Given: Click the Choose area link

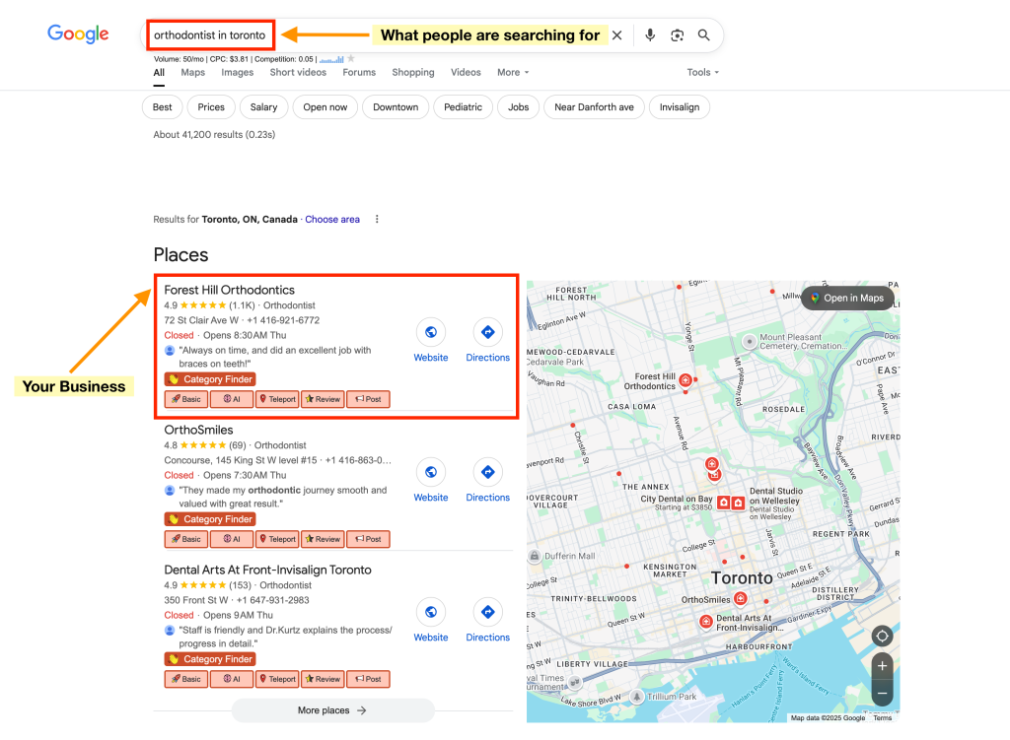Looking at the screenshot, I should (332, 220).
